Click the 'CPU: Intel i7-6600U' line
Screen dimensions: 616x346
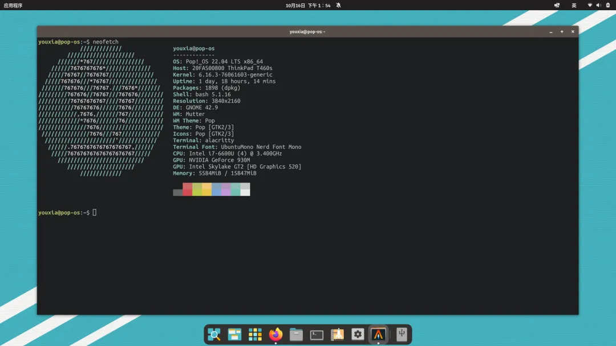(x=228, y=154)
